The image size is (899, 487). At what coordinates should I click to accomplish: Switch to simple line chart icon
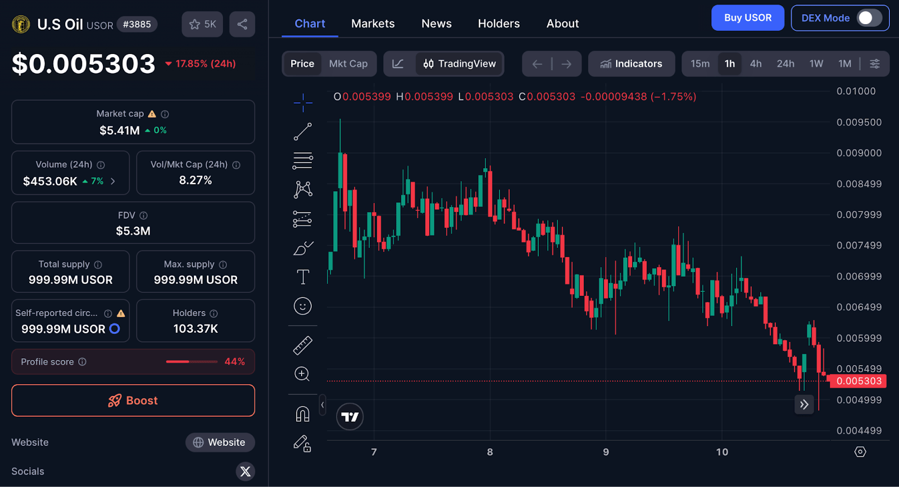pos(398,64)
